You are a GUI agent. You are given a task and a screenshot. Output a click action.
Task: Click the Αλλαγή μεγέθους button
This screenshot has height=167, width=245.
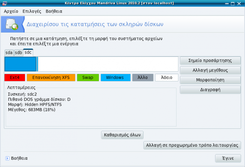click(210, 70)
